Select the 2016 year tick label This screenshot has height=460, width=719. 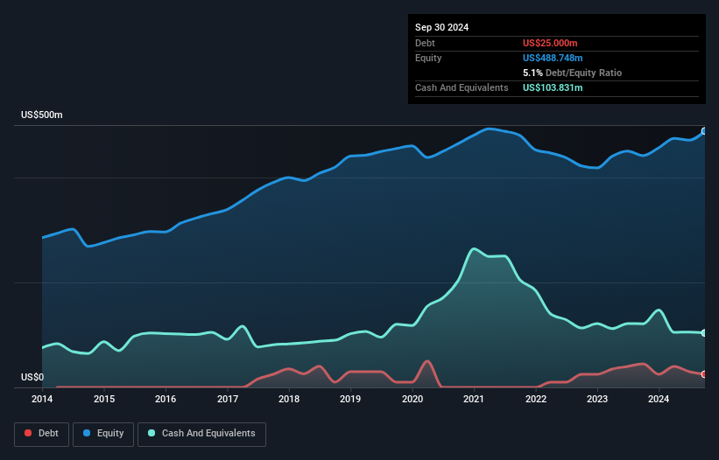tap(166, 400)
